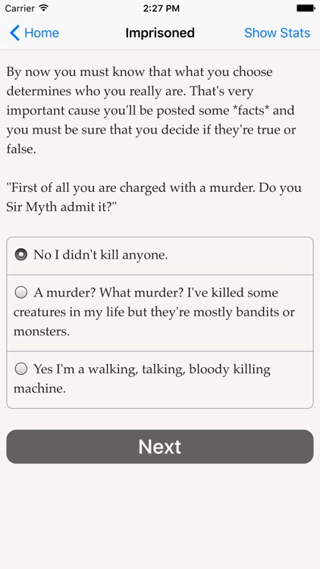The image size is (320, 569).
Task: Choose the bloody killing machine answer text
Action: (142, 379)
